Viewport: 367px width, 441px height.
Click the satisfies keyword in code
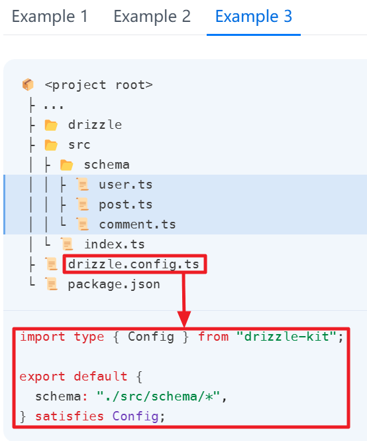click(x=70, y=416)
